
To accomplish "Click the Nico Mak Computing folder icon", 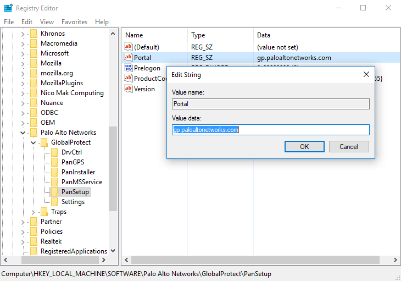I will [x=34, y=93].
